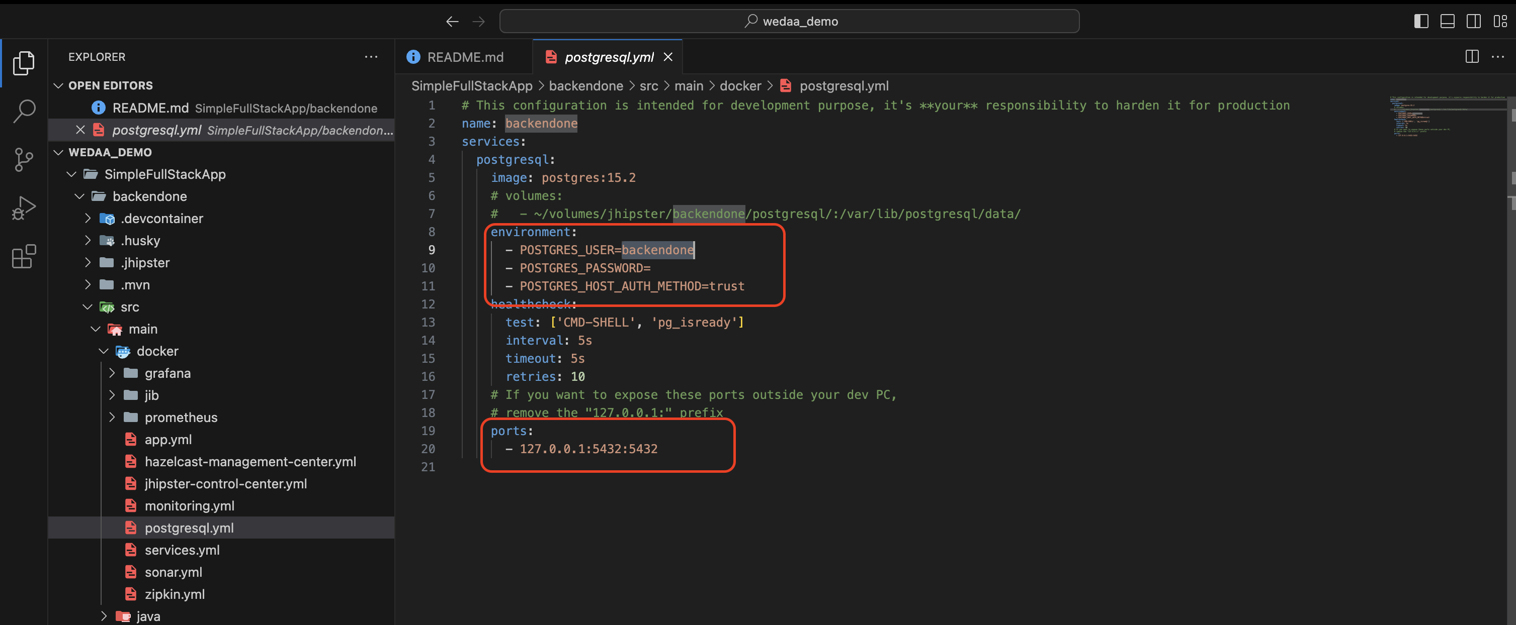The image size is (1516, 625).
Task: Close postgresql.yml in Open Editors list
Action: pyautogui.click(x=80, y=129)
